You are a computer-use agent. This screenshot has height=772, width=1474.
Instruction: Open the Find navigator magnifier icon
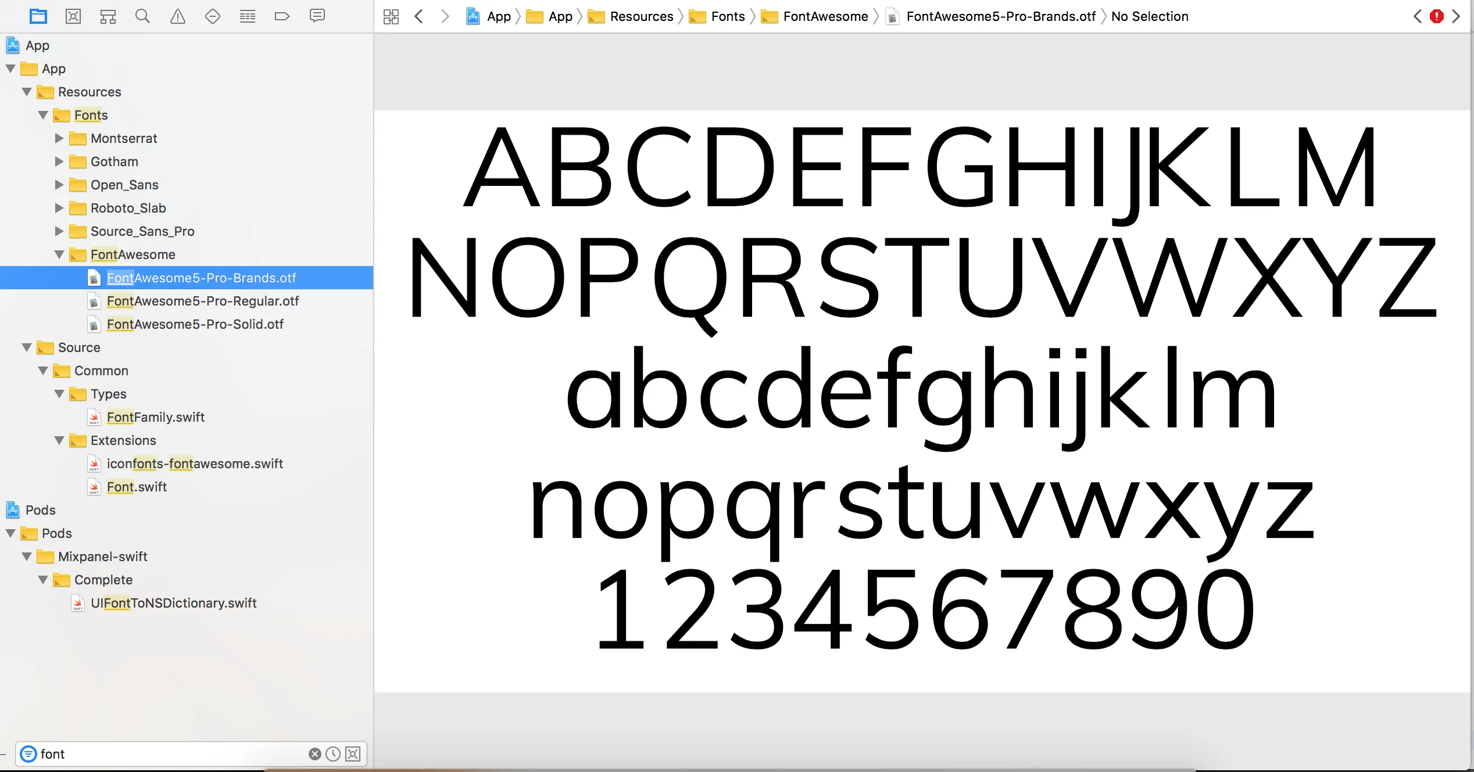(142, 16)
